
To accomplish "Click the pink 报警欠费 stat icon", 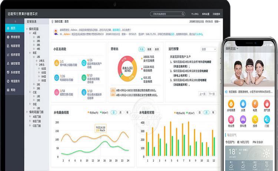I will pos(57,92).
